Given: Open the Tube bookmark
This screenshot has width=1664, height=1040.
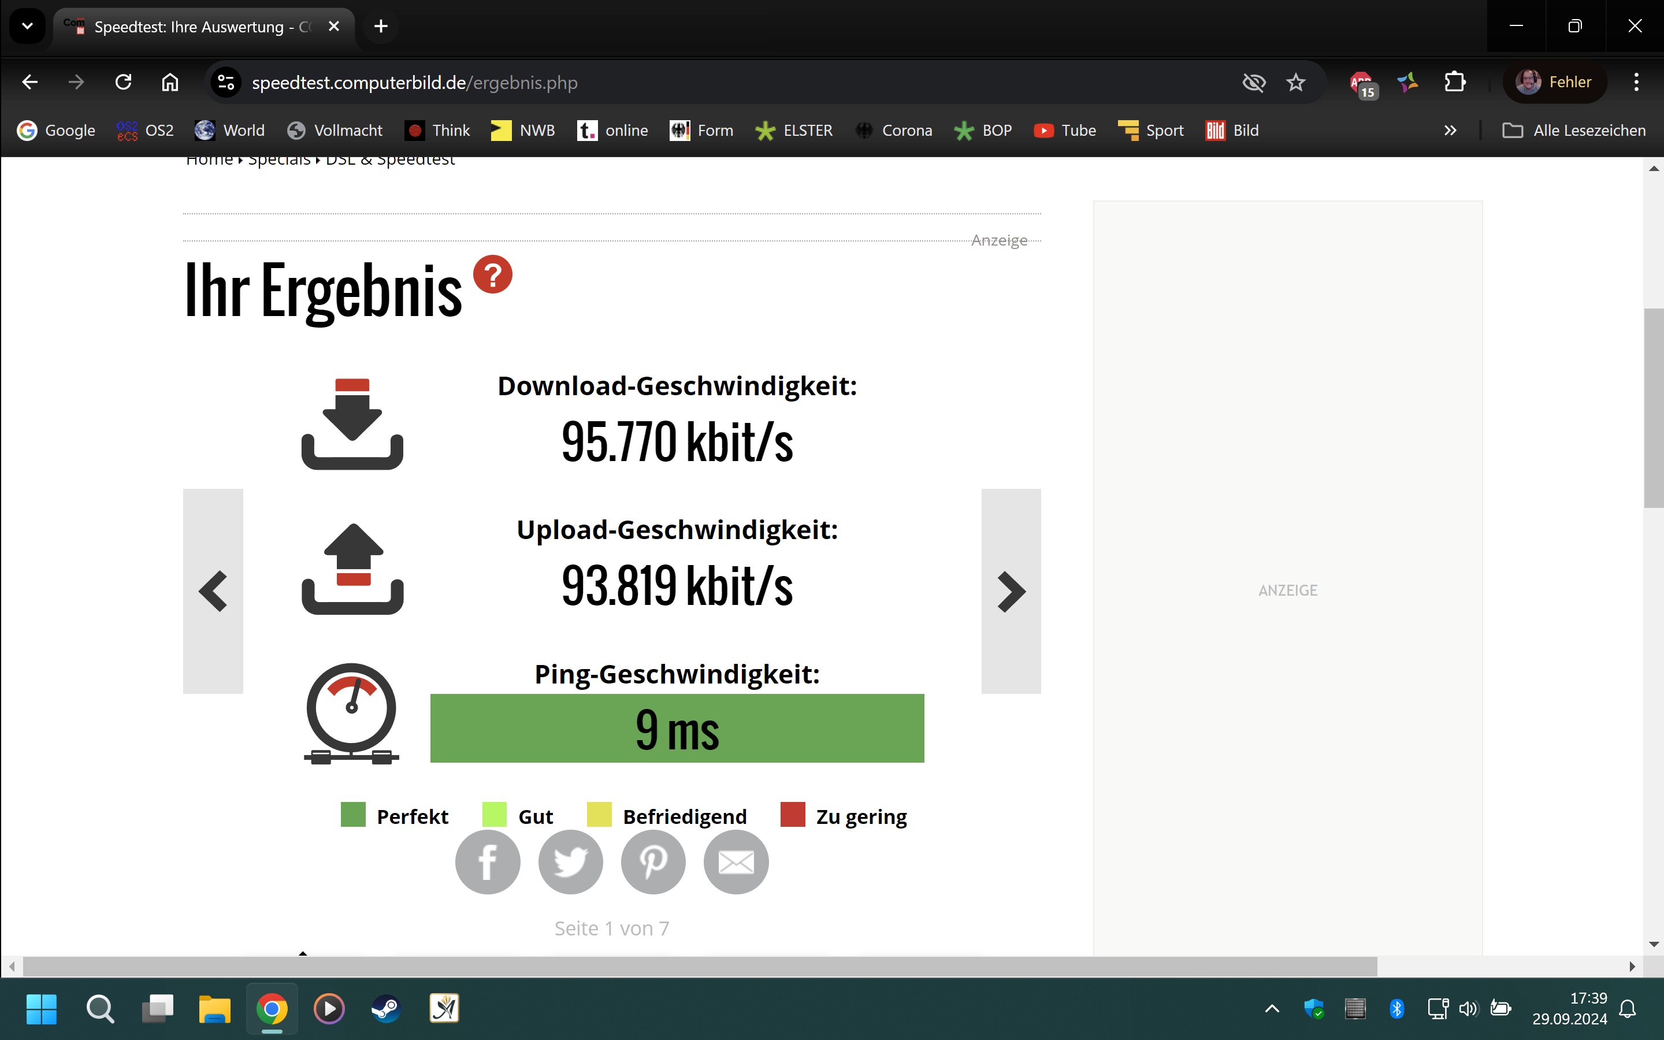Looking at the screenshot, I should coord(1065,130).
